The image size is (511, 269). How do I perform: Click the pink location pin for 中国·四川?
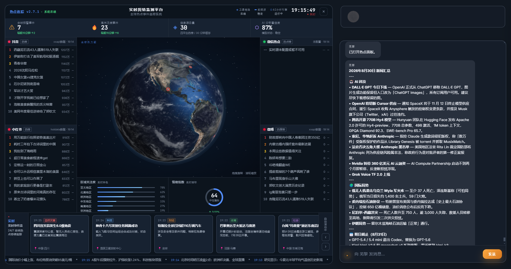(x=35, y=248)
